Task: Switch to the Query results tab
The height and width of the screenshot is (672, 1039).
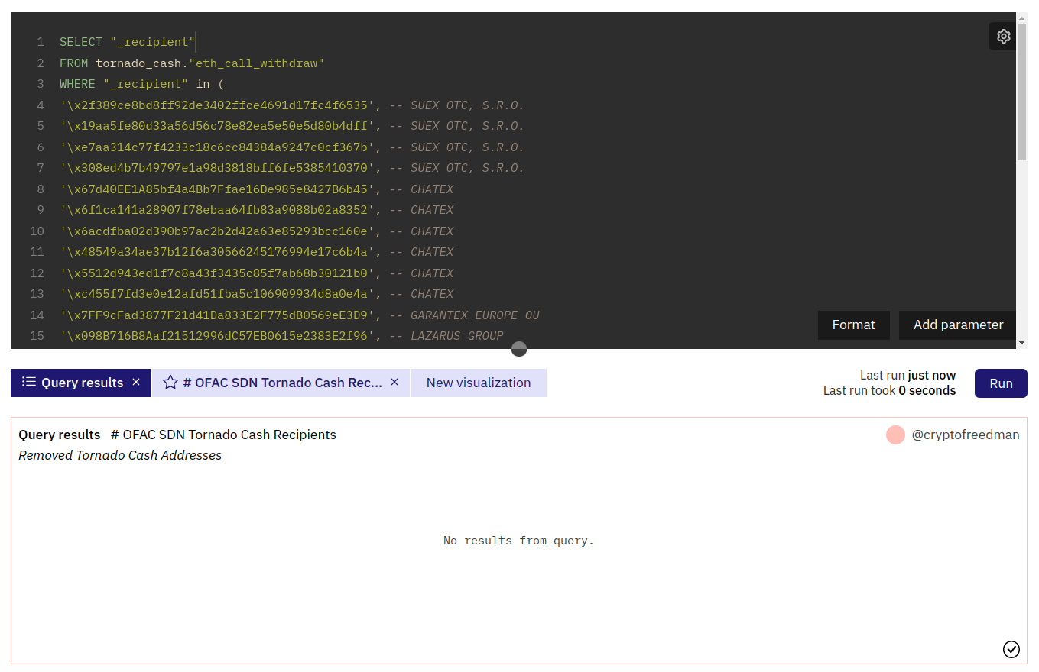Action: [x=81, y=383]
